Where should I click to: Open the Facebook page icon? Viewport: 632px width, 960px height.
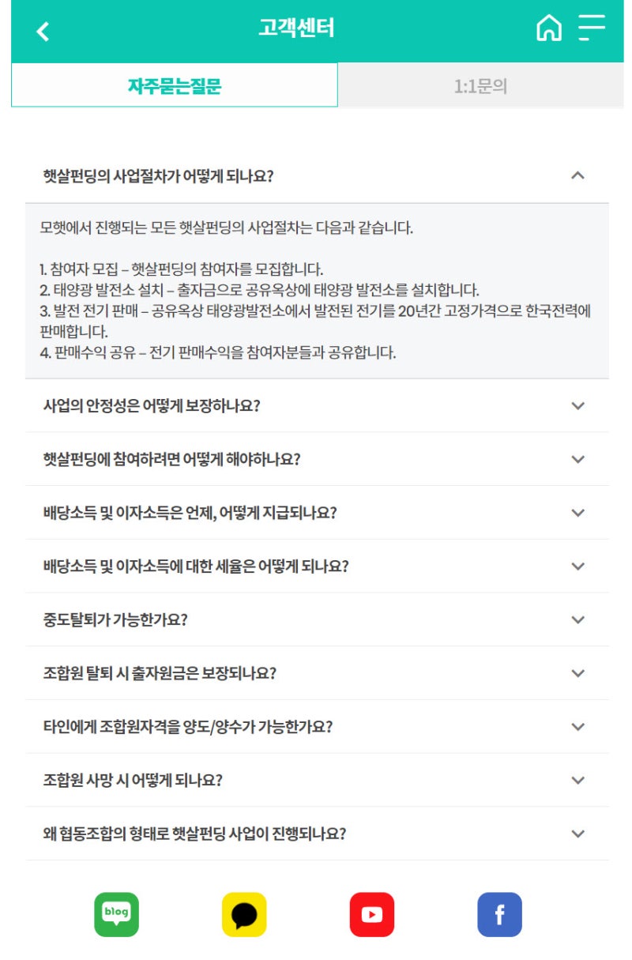pyautogui.click(x=499, y=913)
